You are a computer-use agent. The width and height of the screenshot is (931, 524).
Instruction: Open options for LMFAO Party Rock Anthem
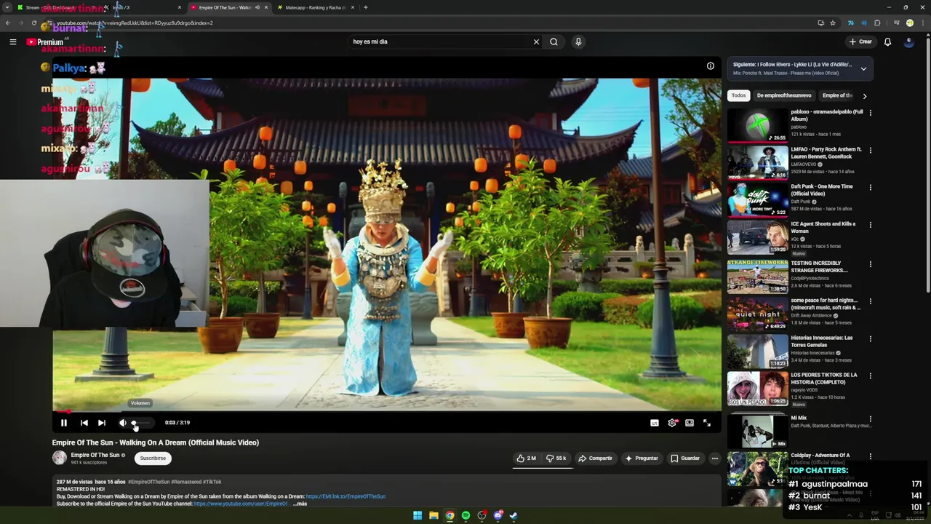870,150
